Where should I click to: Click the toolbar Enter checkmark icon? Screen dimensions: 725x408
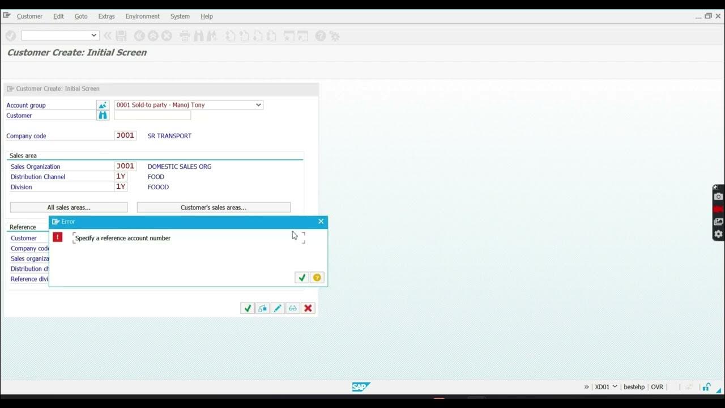coord(10,36)
